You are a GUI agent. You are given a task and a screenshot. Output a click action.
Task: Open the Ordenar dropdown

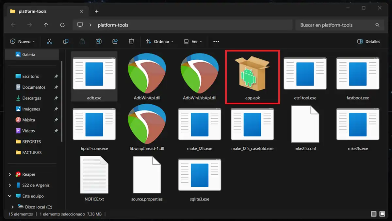coord(159,41)
